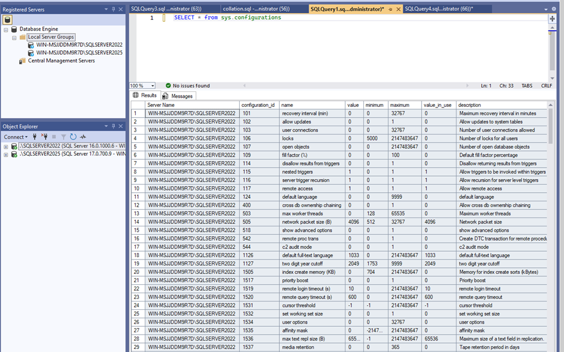Click the value_in_use column header
Viewport: 564px width, 352px height.
[x=438, y=105]
